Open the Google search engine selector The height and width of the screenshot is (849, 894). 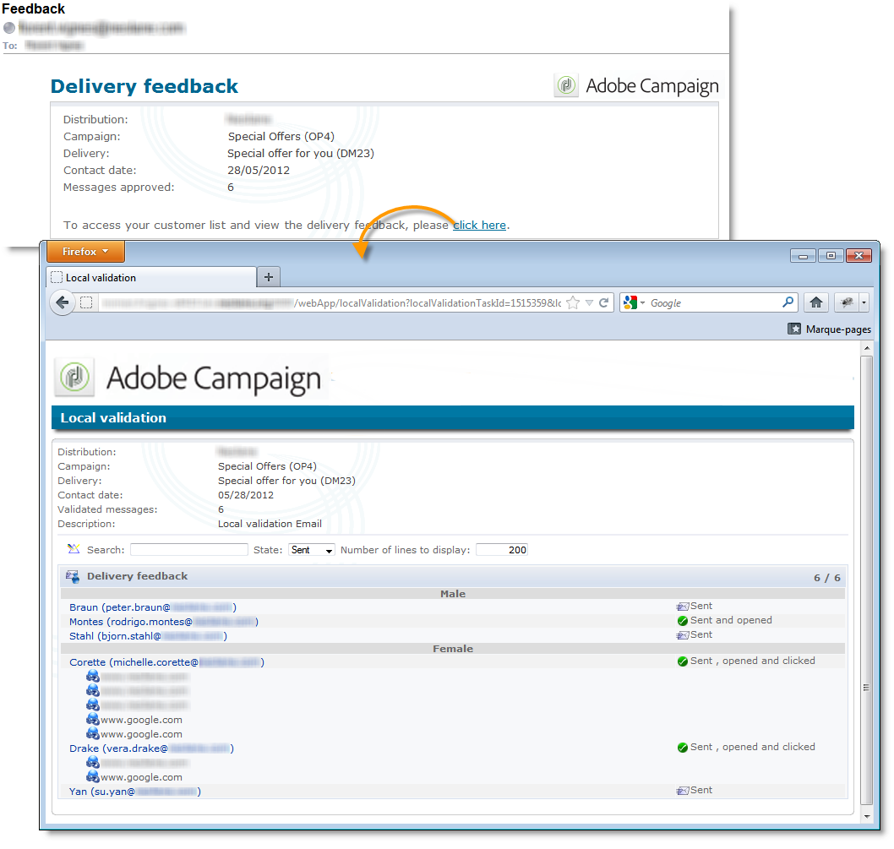pyautogui.click(x=634, y=302)
